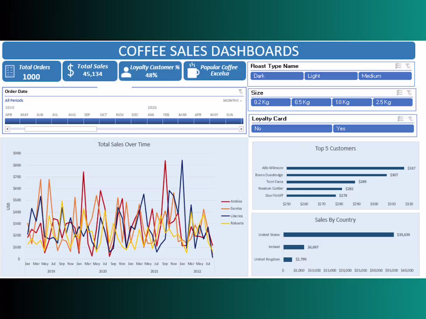Click the $6,697 data label
This screenshot has height=319, width=426.
[313, 247]
